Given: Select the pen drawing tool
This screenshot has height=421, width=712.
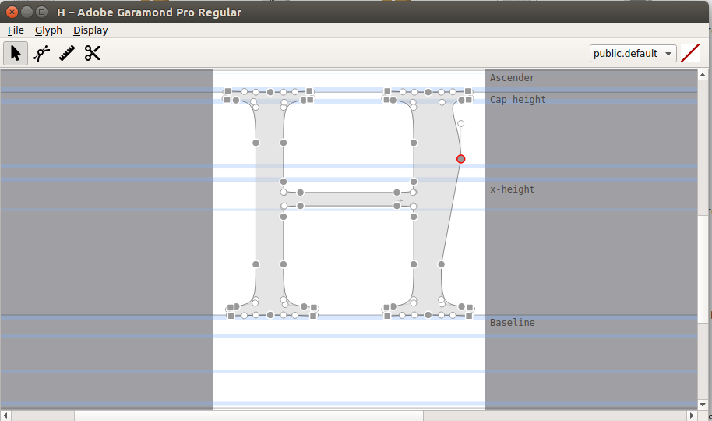Looking at the screenshot, I should point(41,53).
